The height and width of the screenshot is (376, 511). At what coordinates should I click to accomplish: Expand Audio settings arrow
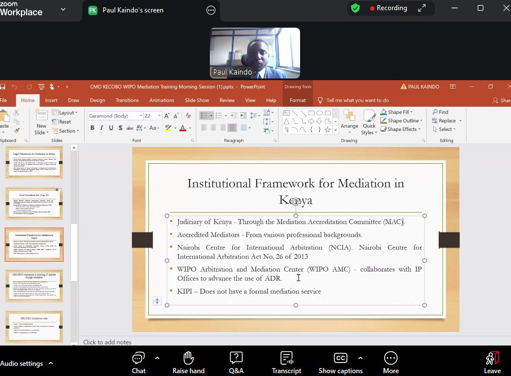(x=51, y=363)
